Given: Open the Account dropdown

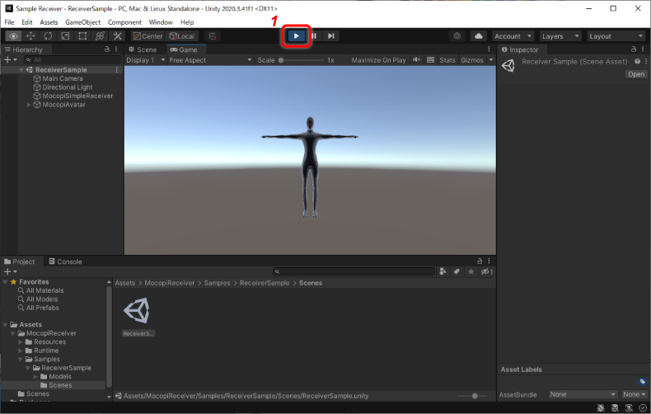Looking at the screenshot, I should click(513, 36).
